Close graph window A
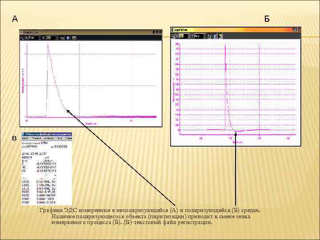320x240 pixels. click(x=160, y=32)
